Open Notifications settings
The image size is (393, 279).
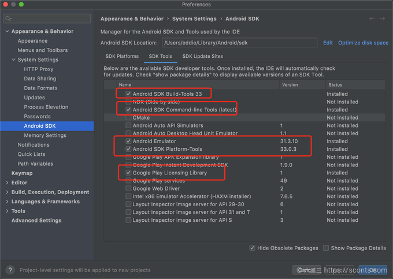click(34, 145)
